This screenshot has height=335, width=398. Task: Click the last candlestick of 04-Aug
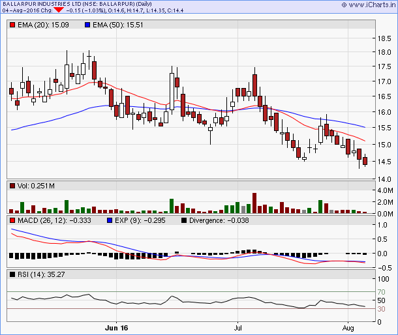pyautogui.click(x=365, y=161)
